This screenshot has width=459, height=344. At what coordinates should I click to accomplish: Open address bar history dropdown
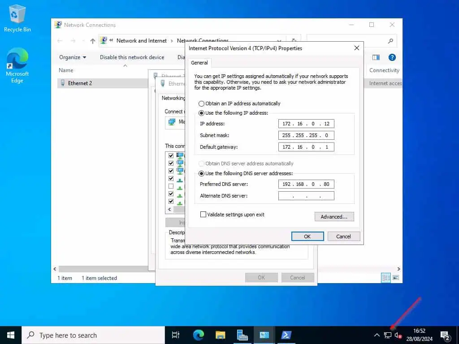tap(279, 41)
